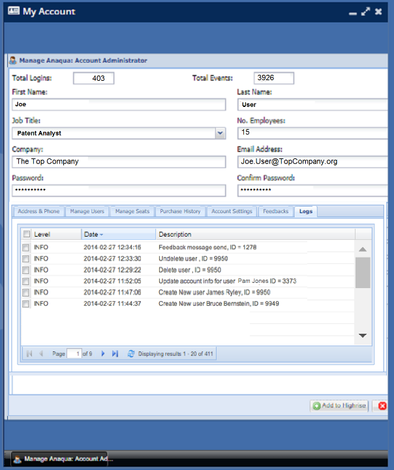This screenshot has height=470, width=394.
Task: Click the First Name field containing Joe
Action: (119, 104)
